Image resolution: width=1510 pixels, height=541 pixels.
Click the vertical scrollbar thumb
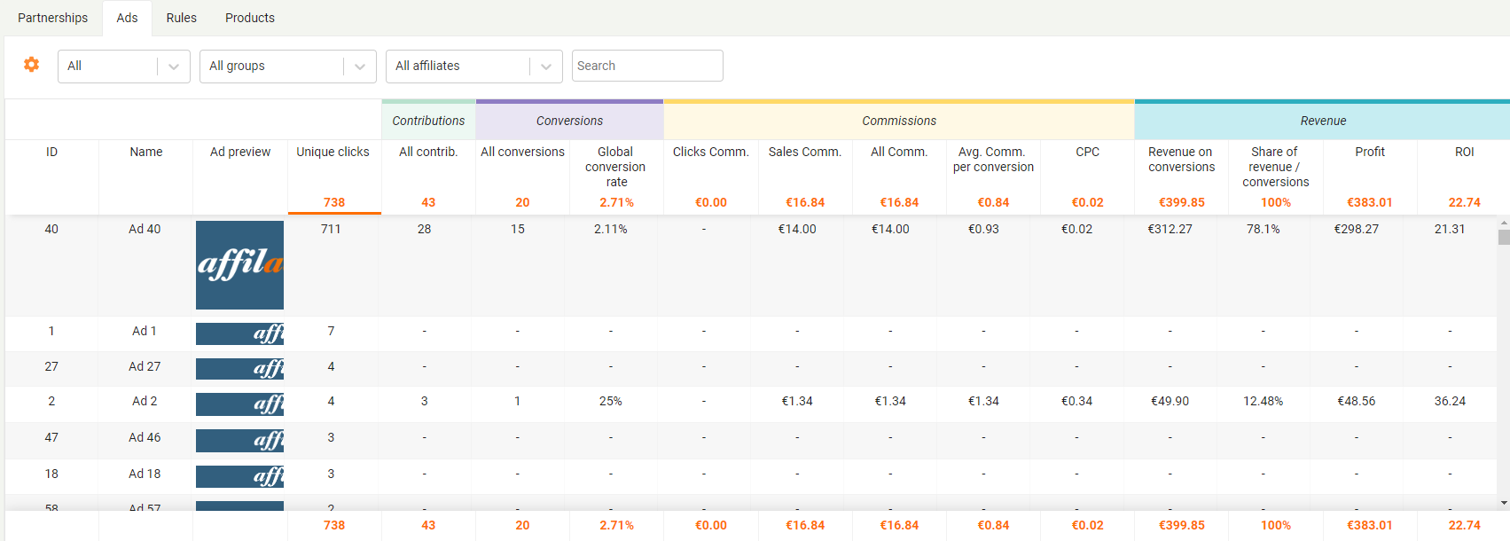(x=1503, y=237)
